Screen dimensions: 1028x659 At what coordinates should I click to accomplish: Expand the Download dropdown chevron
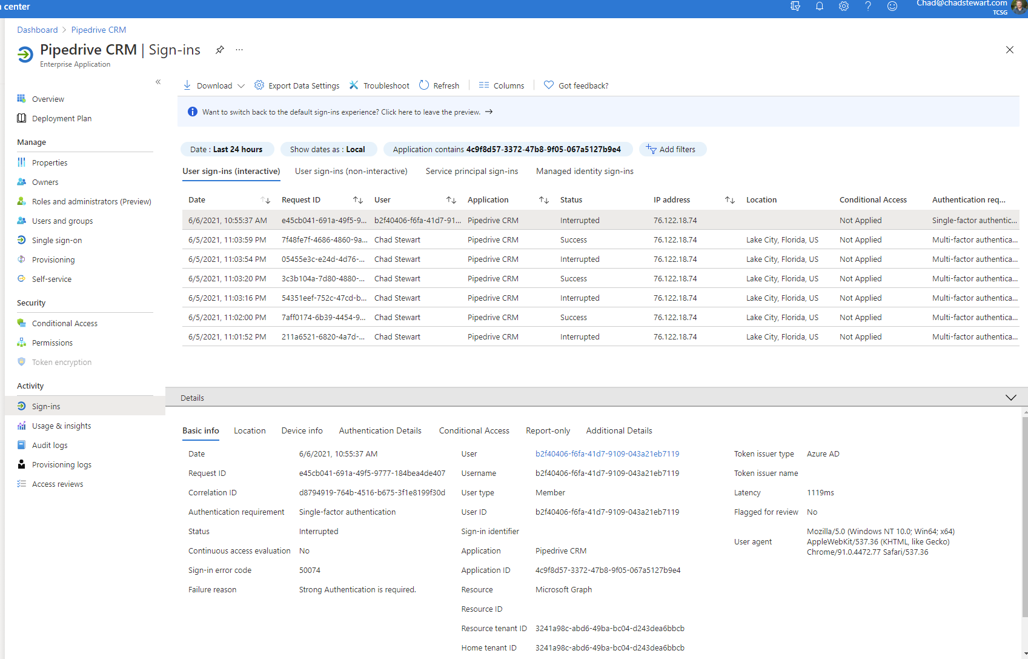pyautogui.click(x=241, y=86)
